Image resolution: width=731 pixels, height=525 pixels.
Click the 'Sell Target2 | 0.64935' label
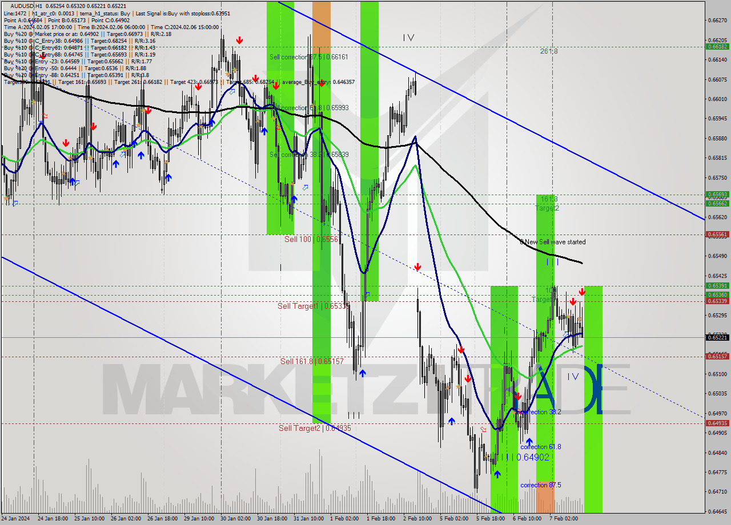315,428
